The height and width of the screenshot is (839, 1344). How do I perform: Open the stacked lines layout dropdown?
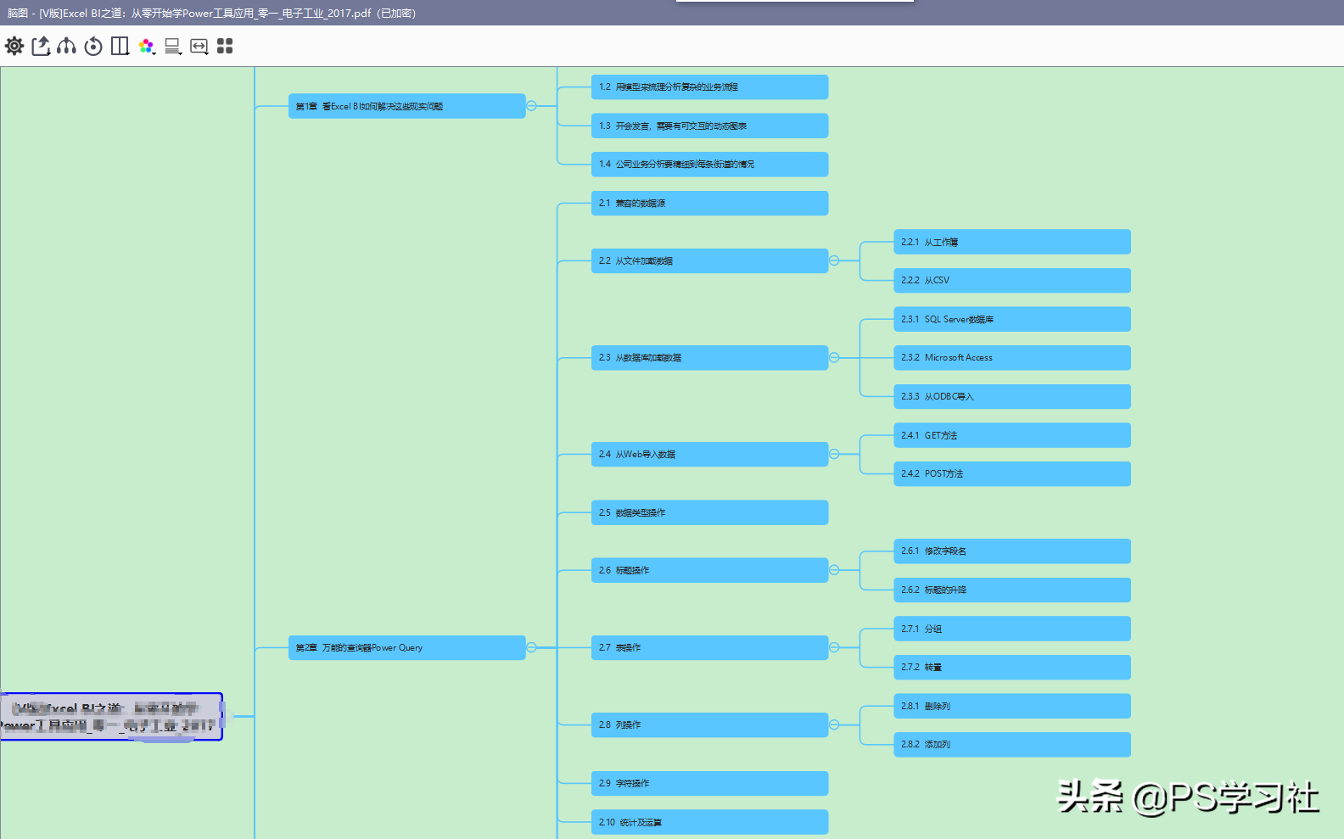173,46
